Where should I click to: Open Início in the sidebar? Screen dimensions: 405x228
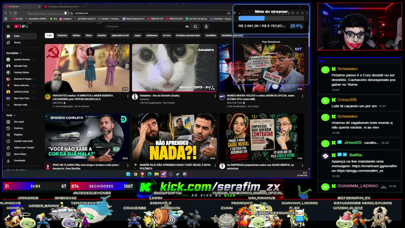pyautogui.click(x=21, y=36)
